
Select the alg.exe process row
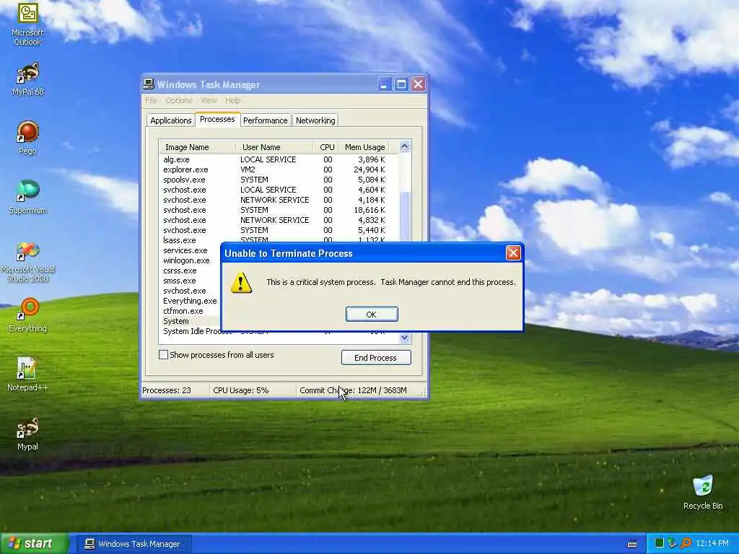click(x=279, y=159)
